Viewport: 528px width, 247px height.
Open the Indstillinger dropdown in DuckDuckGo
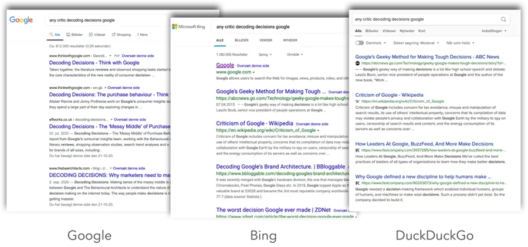pos(494,31)
